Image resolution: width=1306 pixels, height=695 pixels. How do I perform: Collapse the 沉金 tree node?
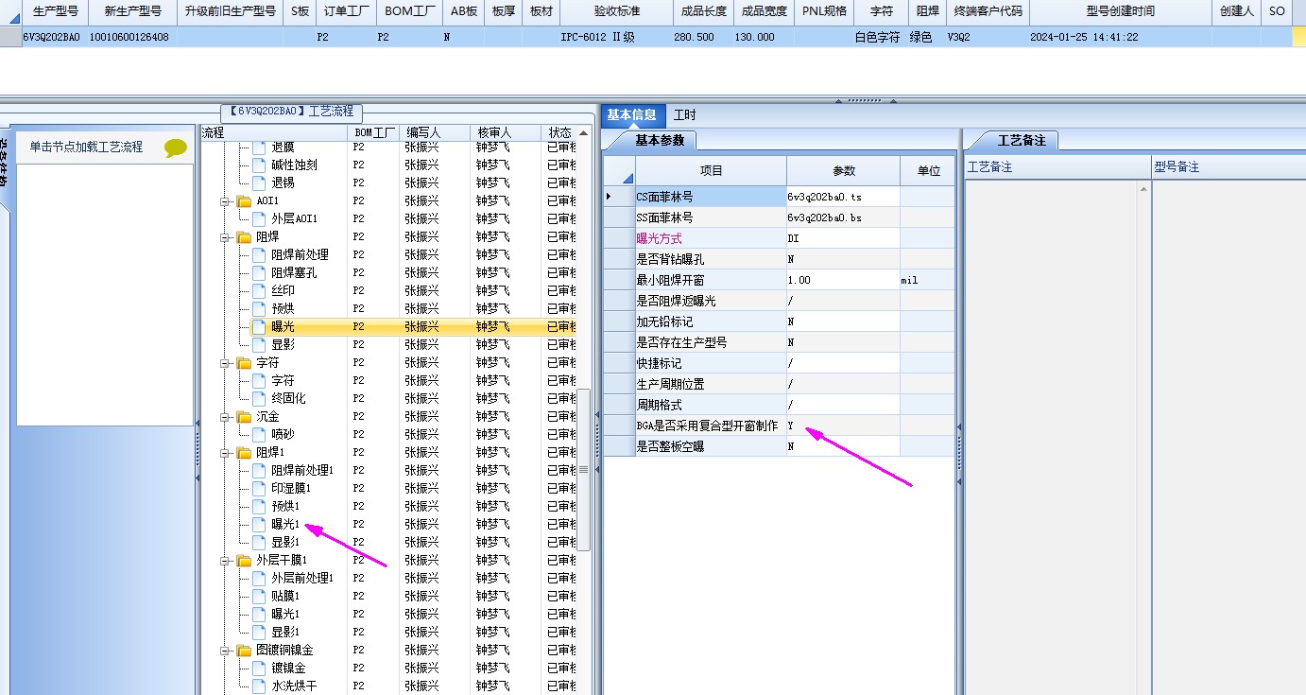click(226, 417)
